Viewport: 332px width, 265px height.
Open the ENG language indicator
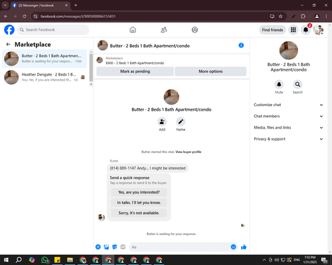[297, 260]
